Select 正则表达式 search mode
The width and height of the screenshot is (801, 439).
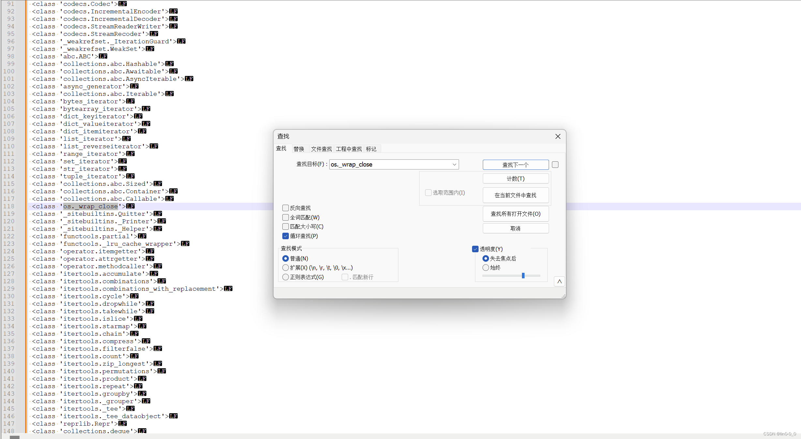point(286,277)
